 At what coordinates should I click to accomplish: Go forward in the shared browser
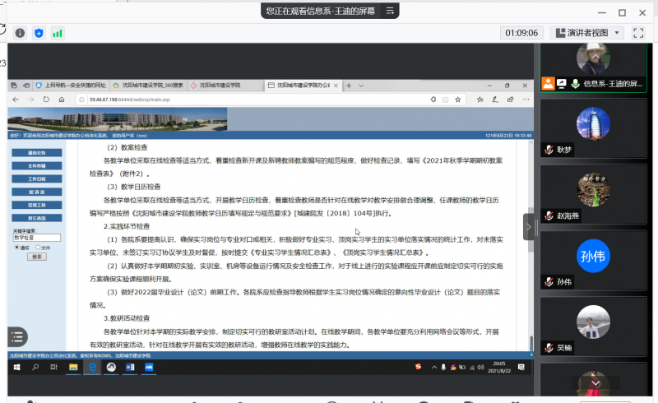tap(30, 100)
